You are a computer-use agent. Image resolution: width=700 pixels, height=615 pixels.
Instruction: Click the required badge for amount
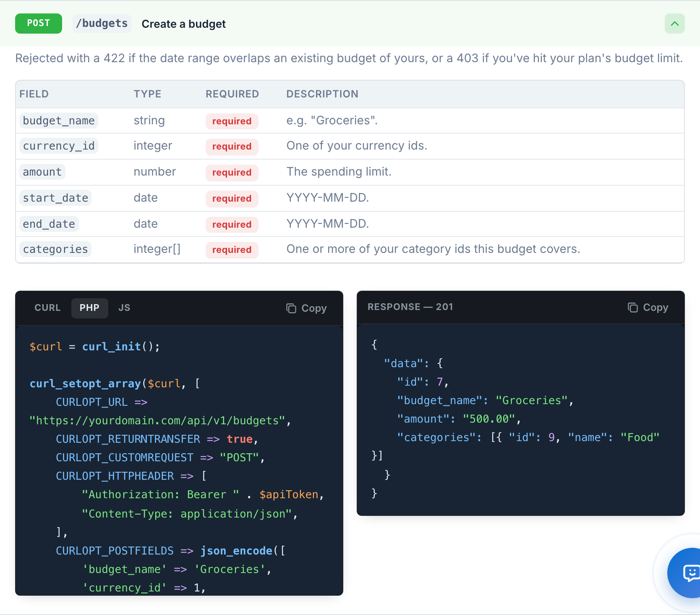pyautogui.click(x=232, y=173)
